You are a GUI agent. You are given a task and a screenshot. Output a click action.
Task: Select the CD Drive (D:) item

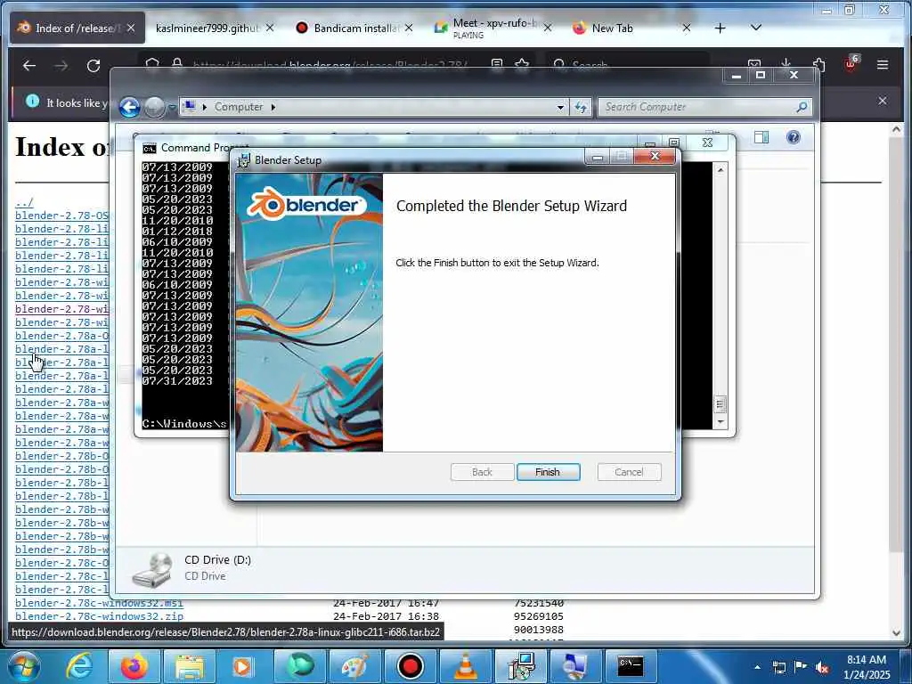tap(192, 567)
